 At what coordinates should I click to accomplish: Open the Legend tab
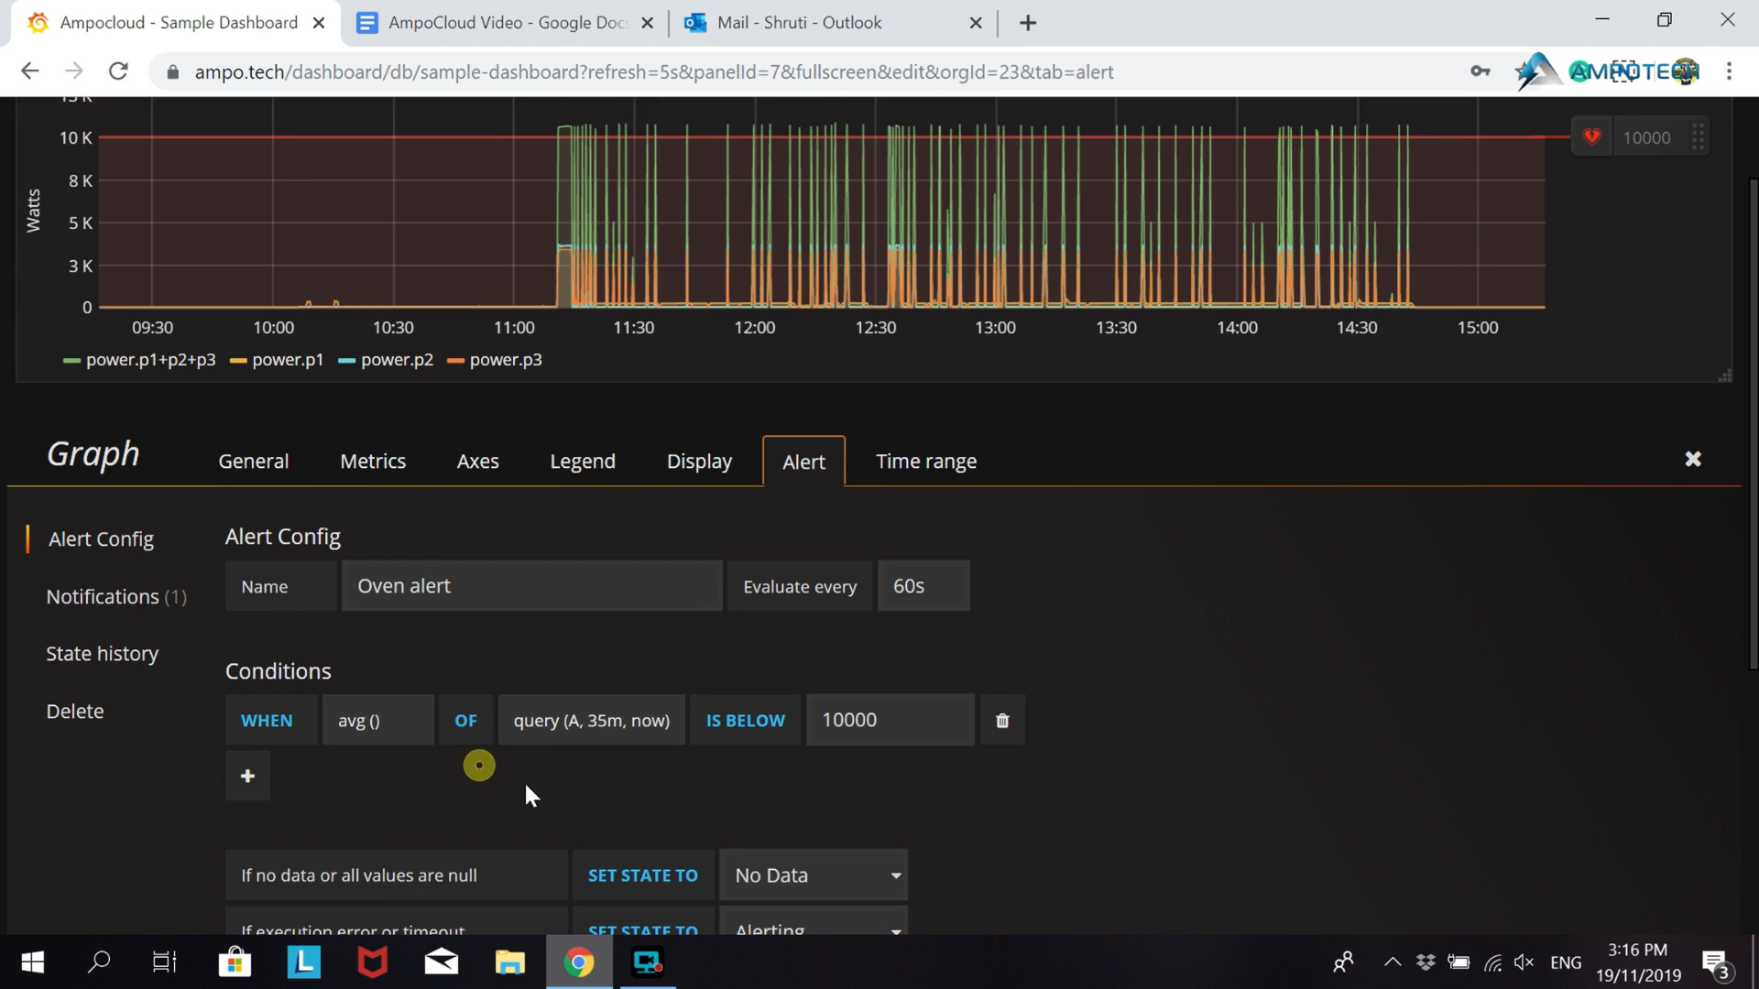click(x=583, y=462)
